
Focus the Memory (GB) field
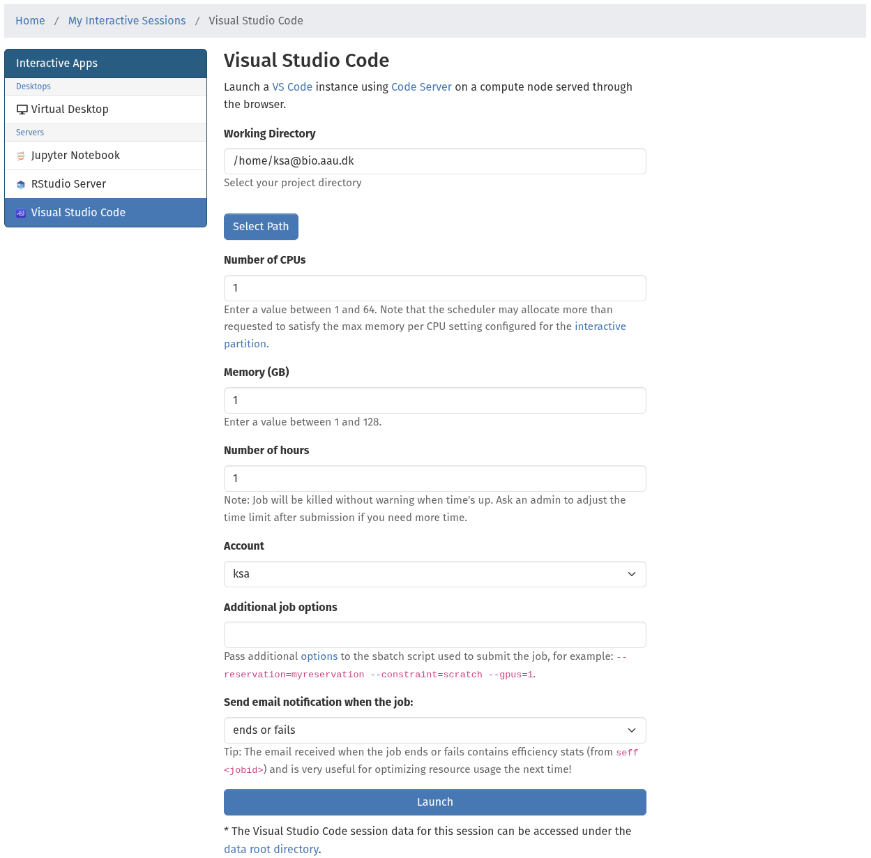(x=435, y=400)
